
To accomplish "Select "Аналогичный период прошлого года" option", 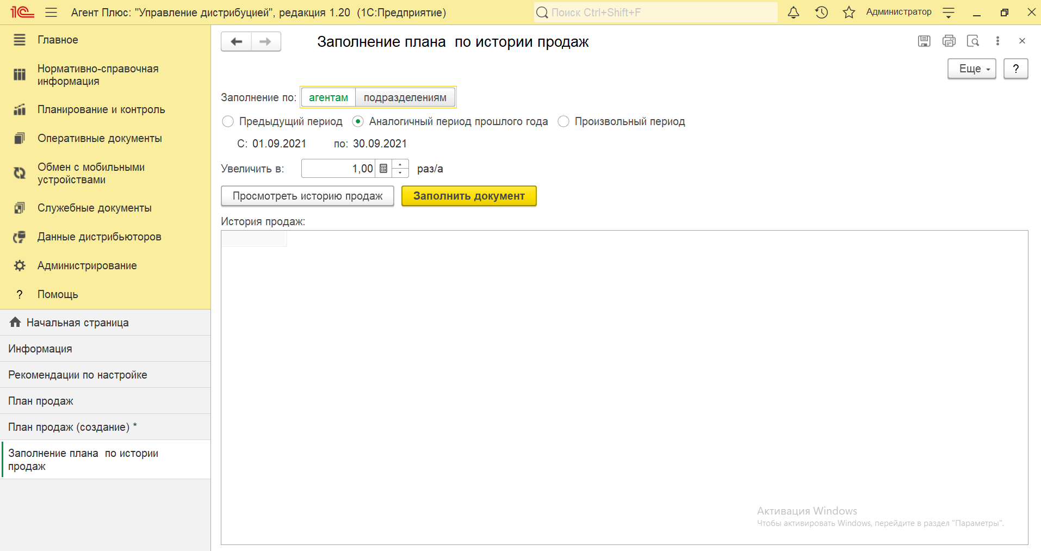I will [x=358, y=121].
